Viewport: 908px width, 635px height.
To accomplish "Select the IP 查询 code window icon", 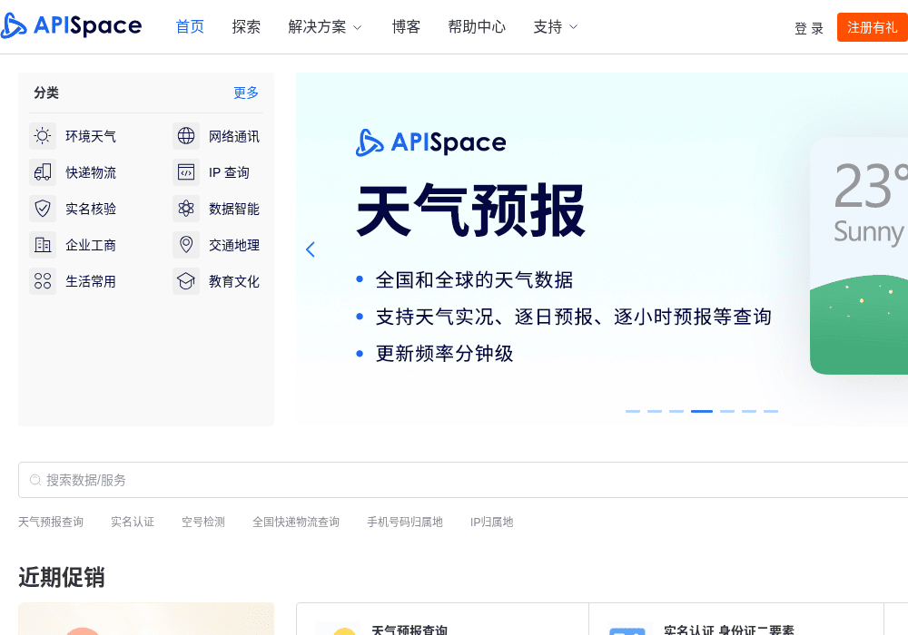I will click(x=186, y=172).
